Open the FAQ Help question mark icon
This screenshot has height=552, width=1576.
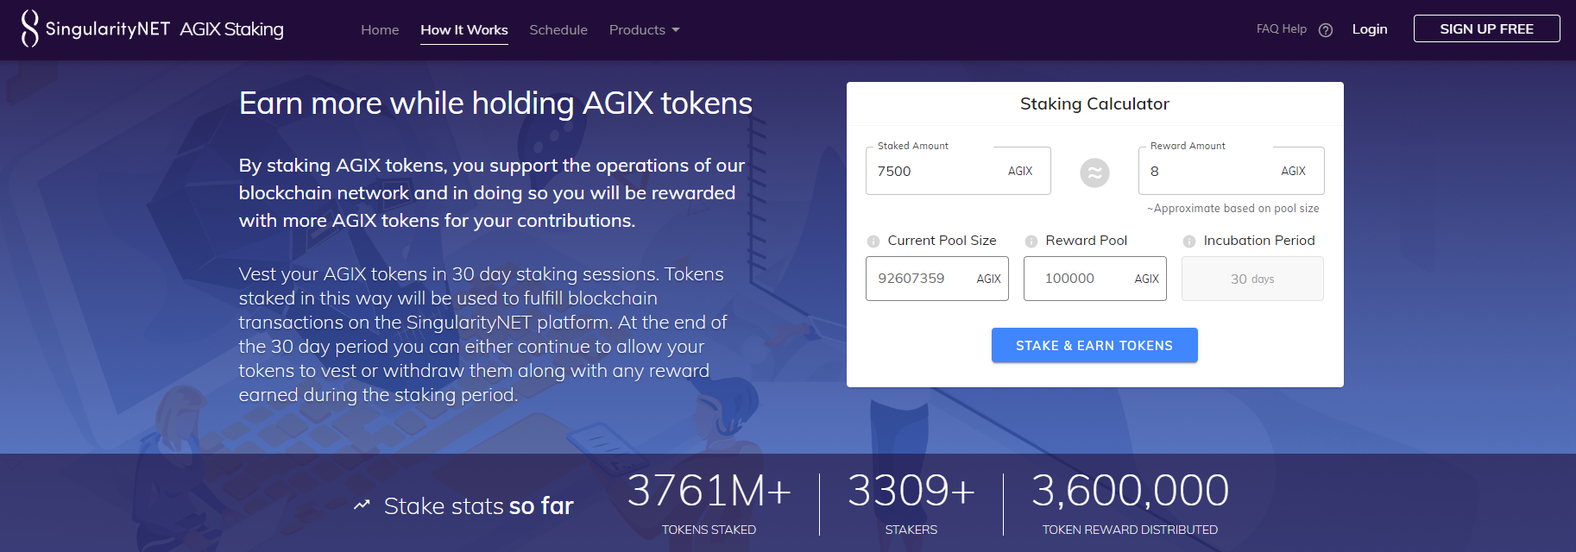(1325, 28)
